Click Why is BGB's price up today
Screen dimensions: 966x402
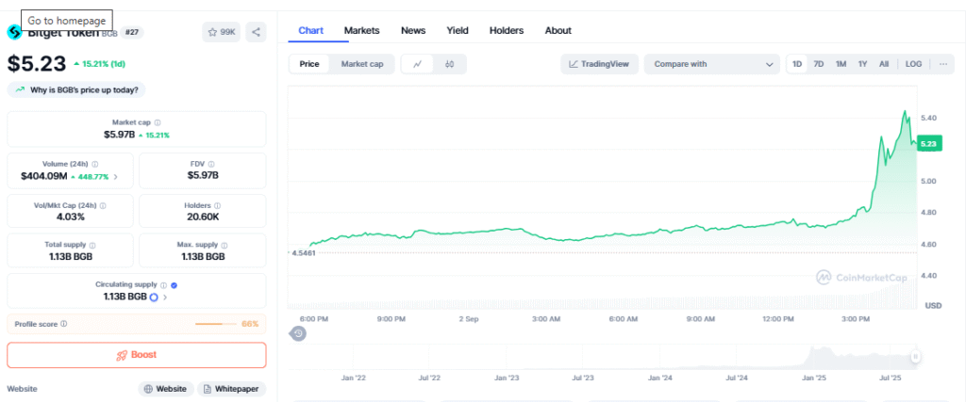point(76,90)
